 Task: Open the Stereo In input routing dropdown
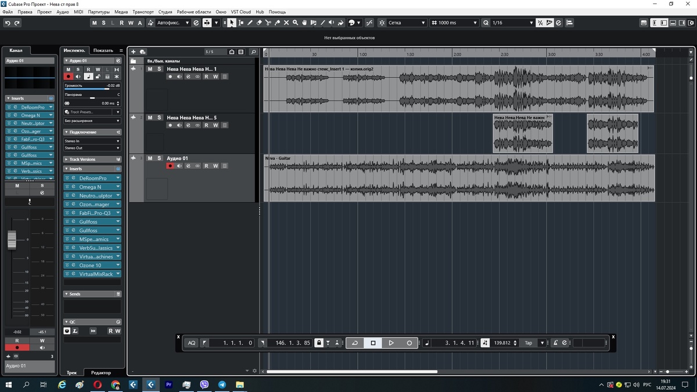click(x=92, y=141)
